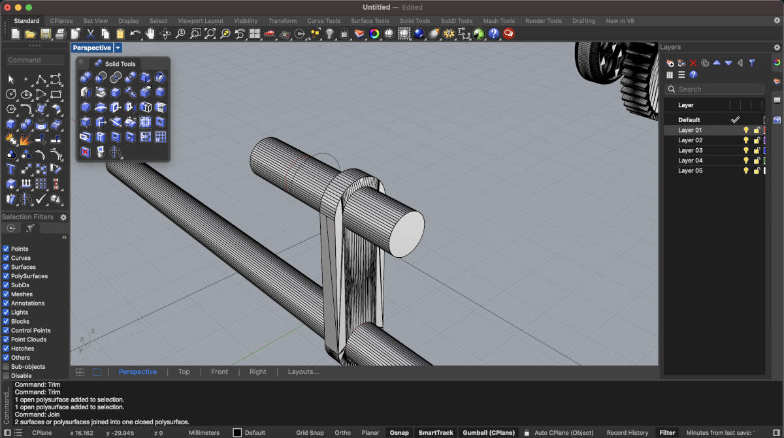Uncheck the PolySurfaces selection filter
The height and width of the screenshot is (438, 784).
[6, 276]
